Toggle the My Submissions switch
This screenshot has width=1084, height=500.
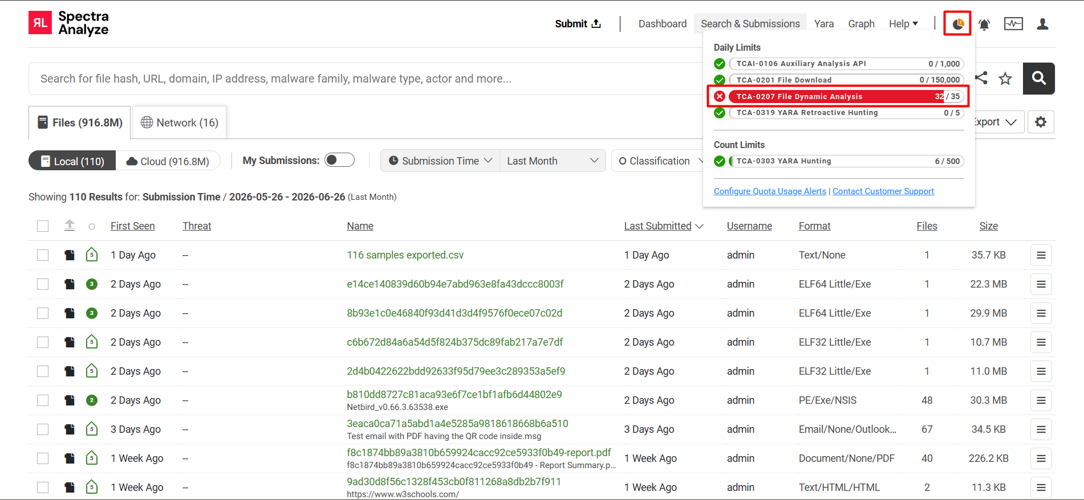[x=339, y=160]
